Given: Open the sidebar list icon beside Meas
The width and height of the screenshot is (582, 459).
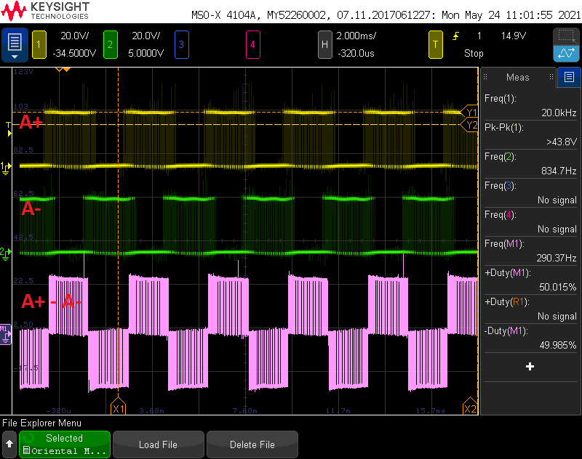Looking at the screenshot, I should pos(569,77).
